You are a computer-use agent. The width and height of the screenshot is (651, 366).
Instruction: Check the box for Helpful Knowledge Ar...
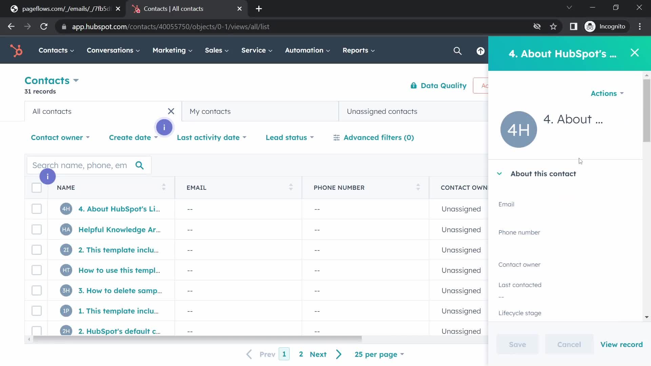click(x=37, y=230)
